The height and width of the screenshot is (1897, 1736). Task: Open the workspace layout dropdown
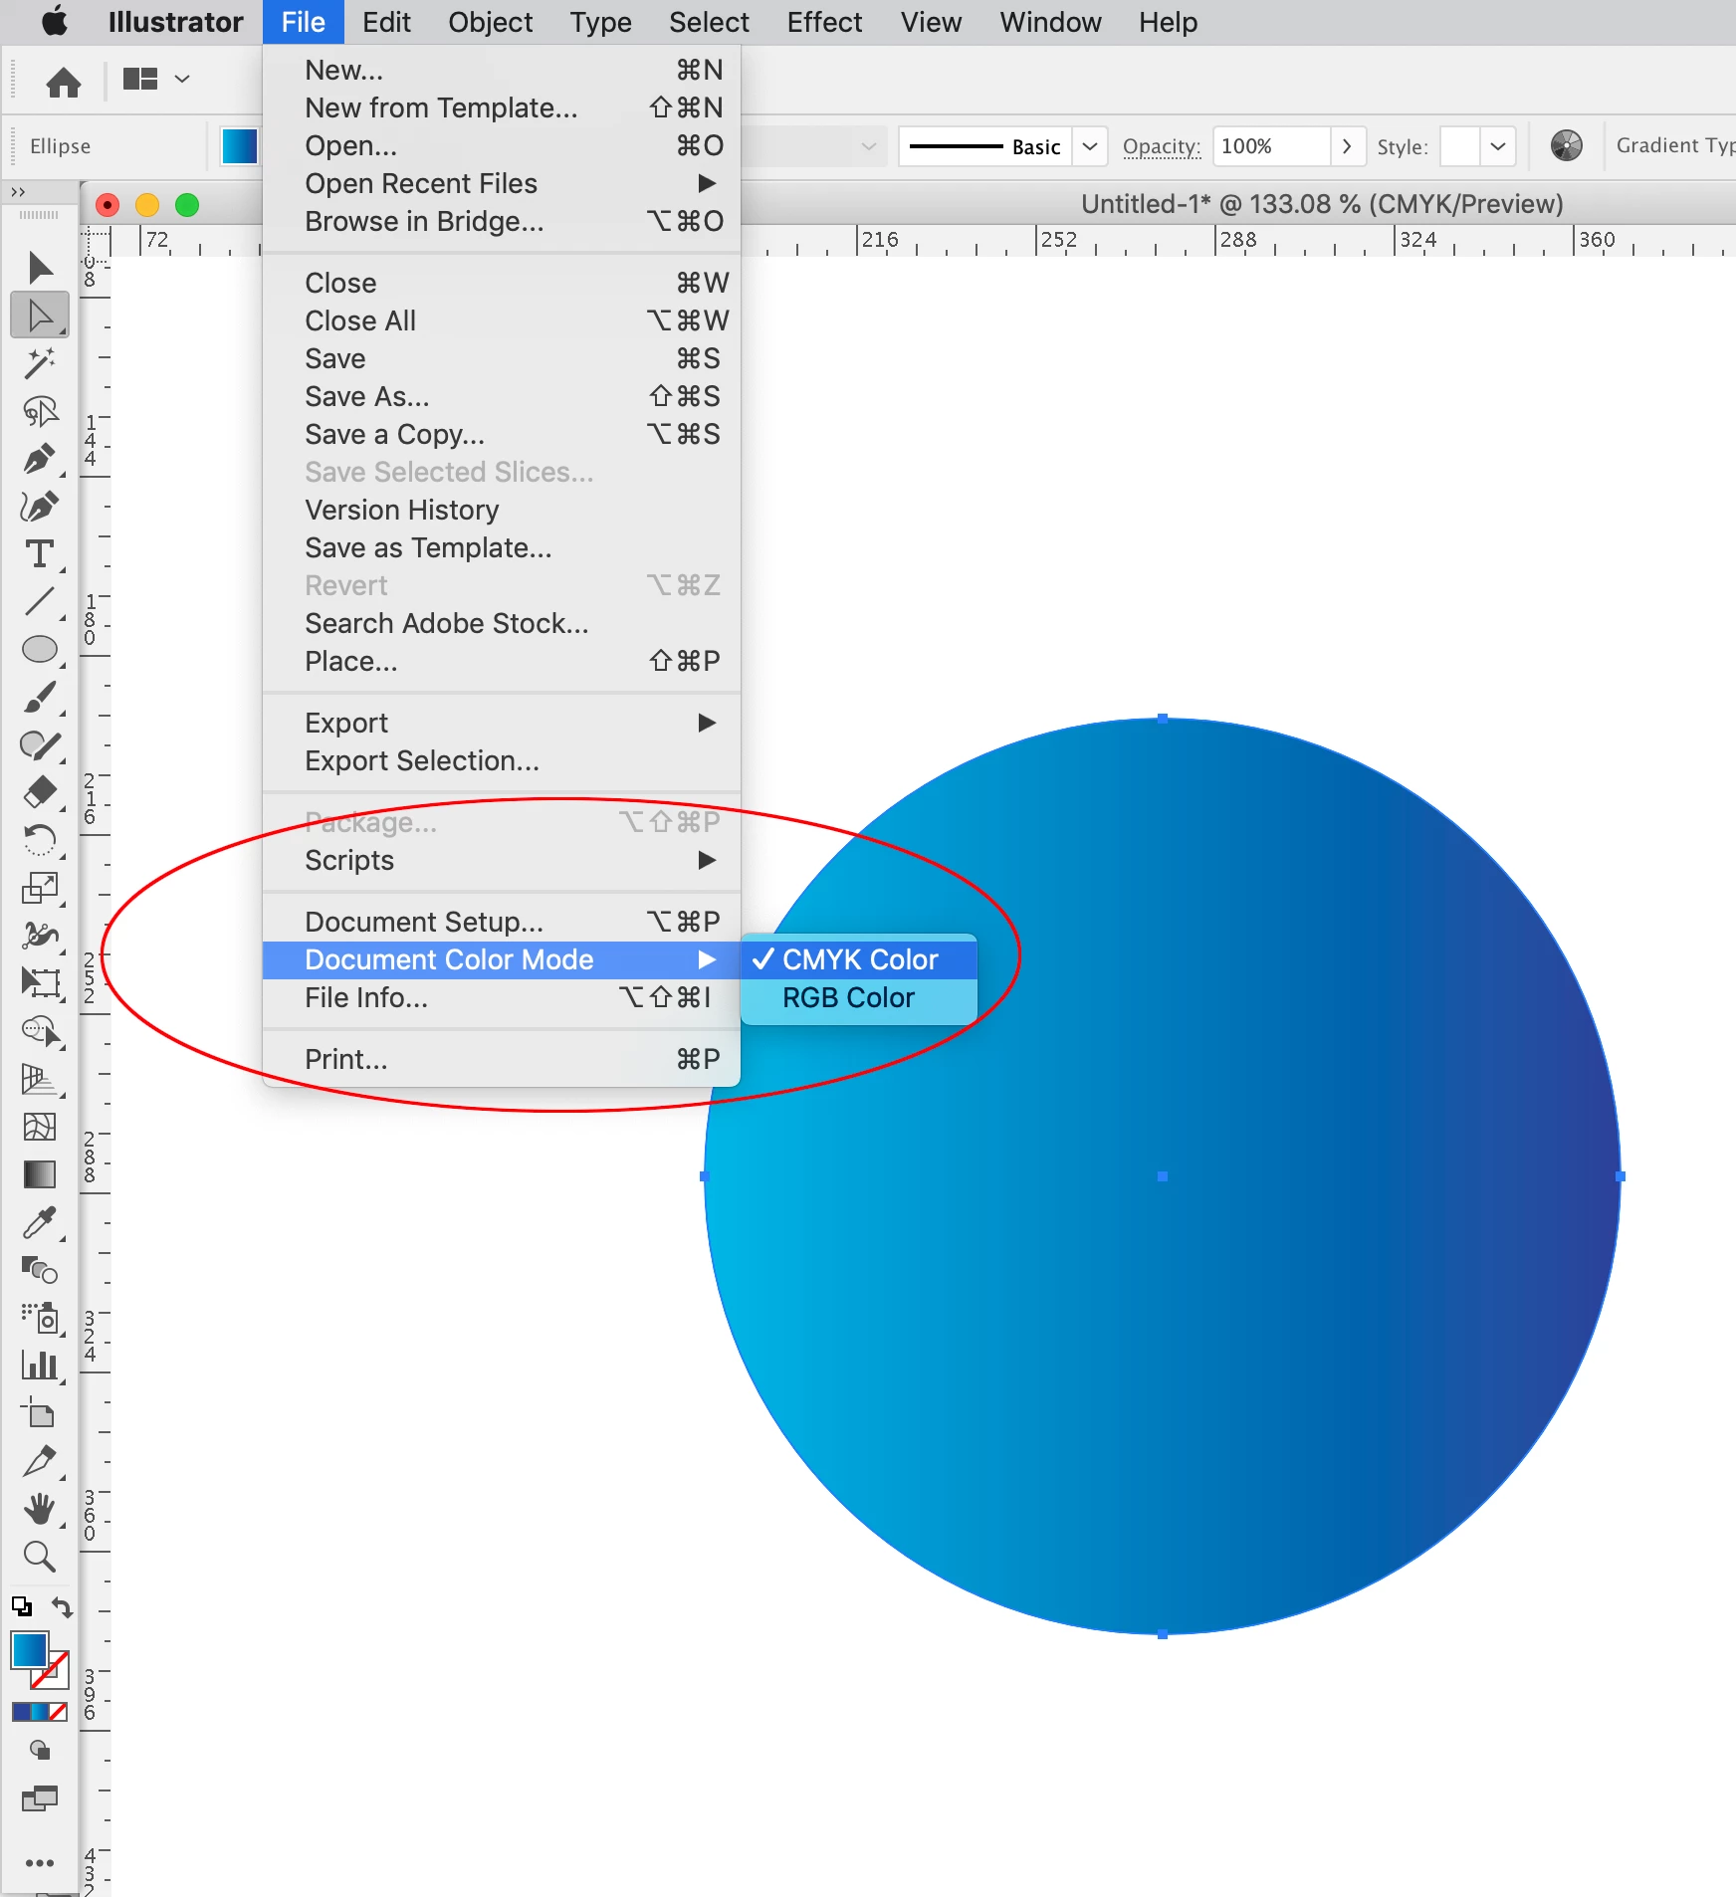[181, 79]
